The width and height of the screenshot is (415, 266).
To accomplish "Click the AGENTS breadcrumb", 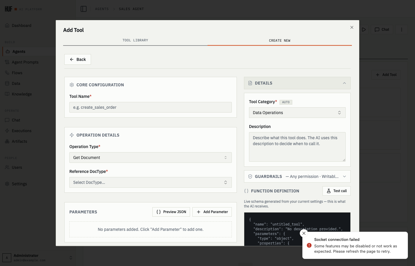I will (102, 9).
